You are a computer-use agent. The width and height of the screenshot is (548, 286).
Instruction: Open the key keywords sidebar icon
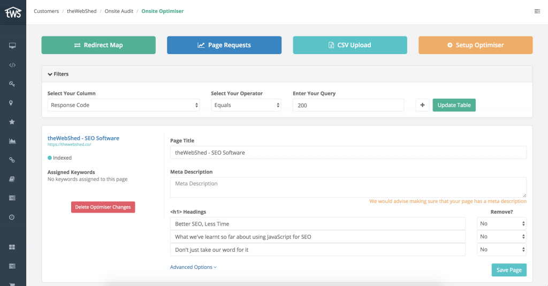tap(12, 84)
